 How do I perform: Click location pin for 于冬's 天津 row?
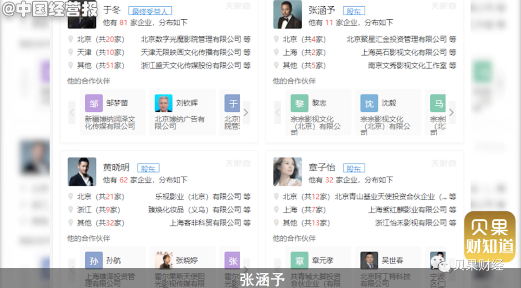click(70, 52)
